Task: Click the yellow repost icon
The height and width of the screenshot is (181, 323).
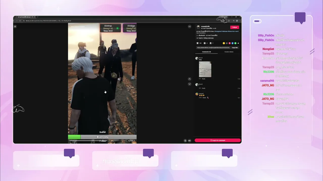Action: pyautogui.click(x=224, y=43)
